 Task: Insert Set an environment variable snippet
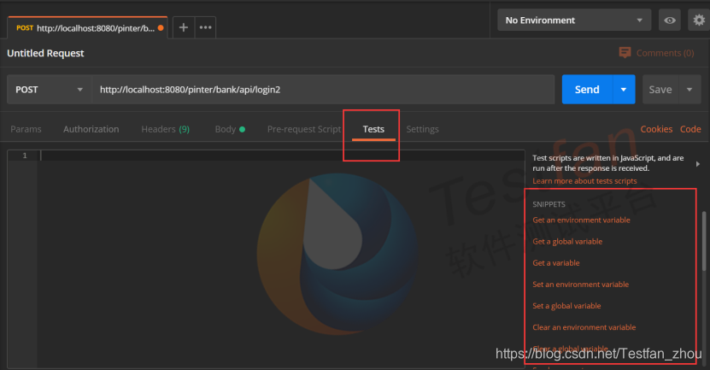(x=580, y=285)
